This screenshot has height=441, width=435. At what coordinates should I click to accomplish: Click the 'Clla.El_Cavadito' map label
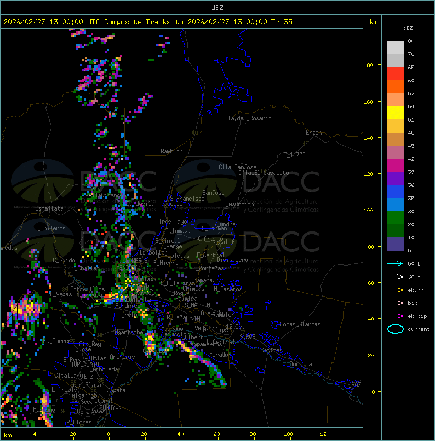click(264, 173)
